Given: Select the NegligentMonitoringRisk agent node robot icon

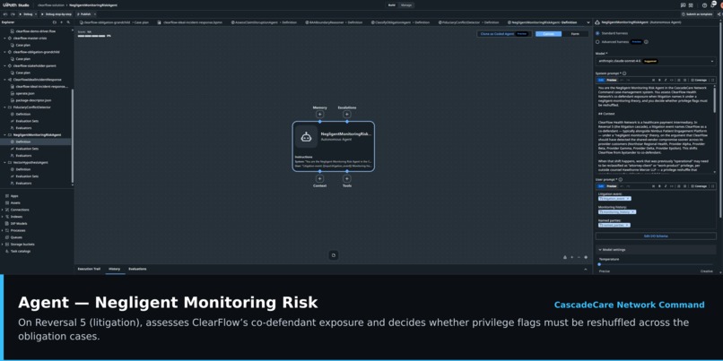Looking at the screenshot, I should pyautogui.click(x=306, y=136).
